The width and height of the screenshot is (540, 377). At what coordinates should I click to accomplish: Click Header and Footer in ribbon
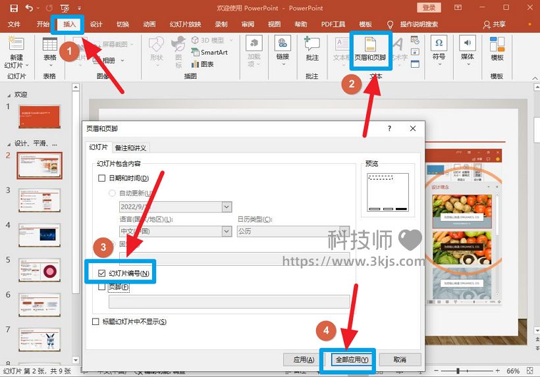click(x=370, y=50)
